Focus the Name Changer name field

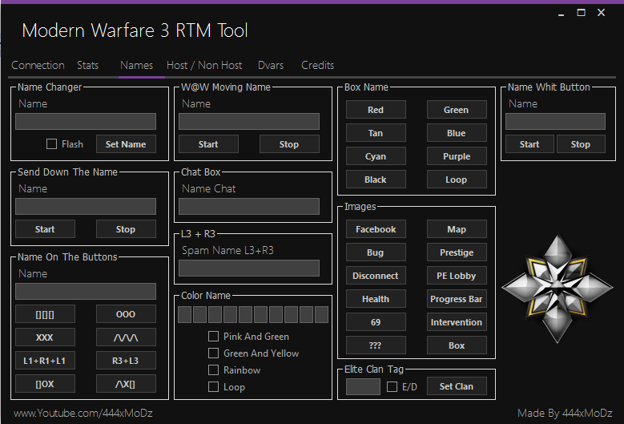coord(86,121)
